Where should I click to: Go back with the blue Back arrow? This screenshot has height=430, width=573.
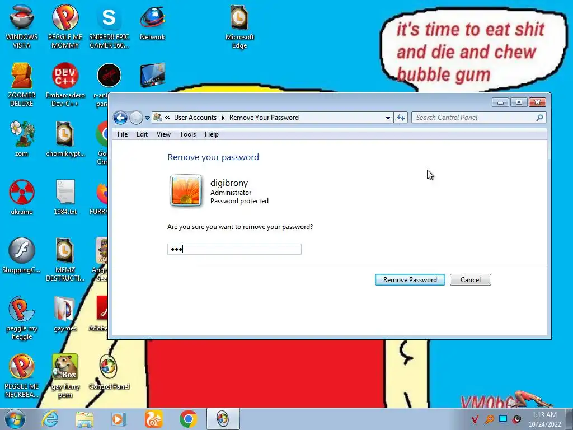coord(120,118)
